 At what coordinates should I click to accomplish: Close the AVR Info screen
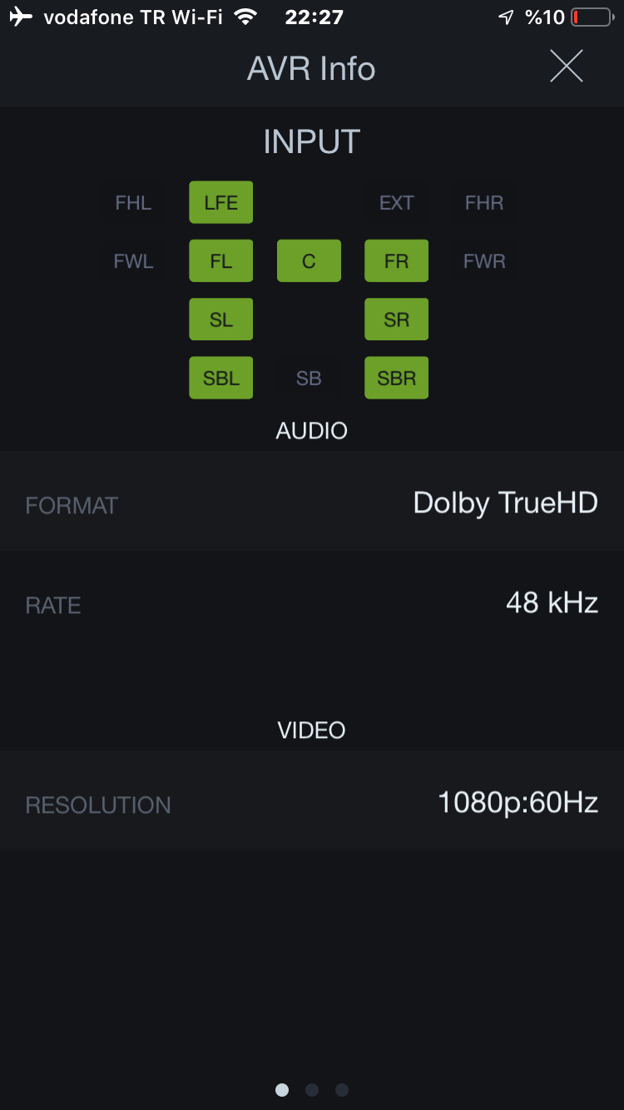click(567, 66)
